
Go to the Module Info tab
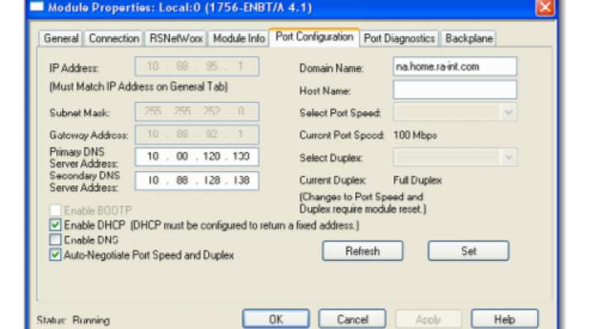(x=239, y=38)
